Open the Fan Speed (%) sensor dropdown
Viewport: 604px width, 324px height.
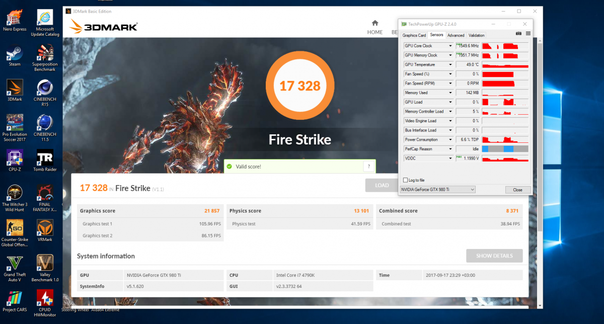coord(450,74)
